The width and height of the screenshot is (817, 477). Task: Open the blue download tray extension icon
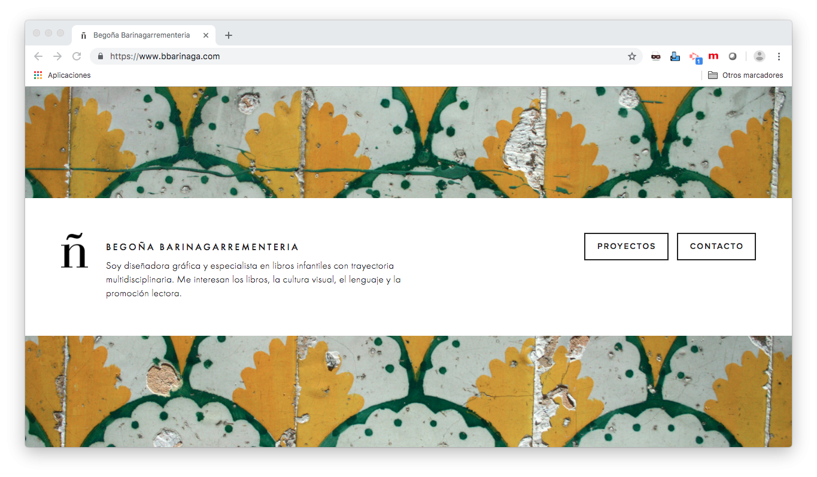point(675,57)
